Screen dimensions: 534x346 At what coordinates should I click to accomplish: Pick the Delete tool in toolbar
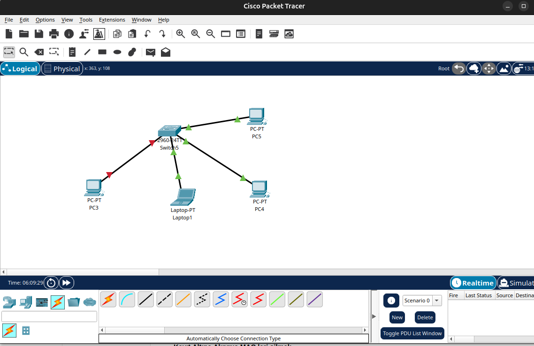click(x=39, y=52)
